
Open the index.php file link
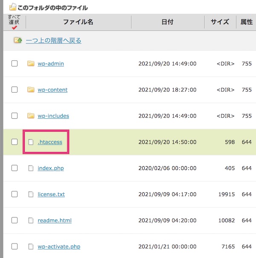pyautogui.click(x=51, y=168)
